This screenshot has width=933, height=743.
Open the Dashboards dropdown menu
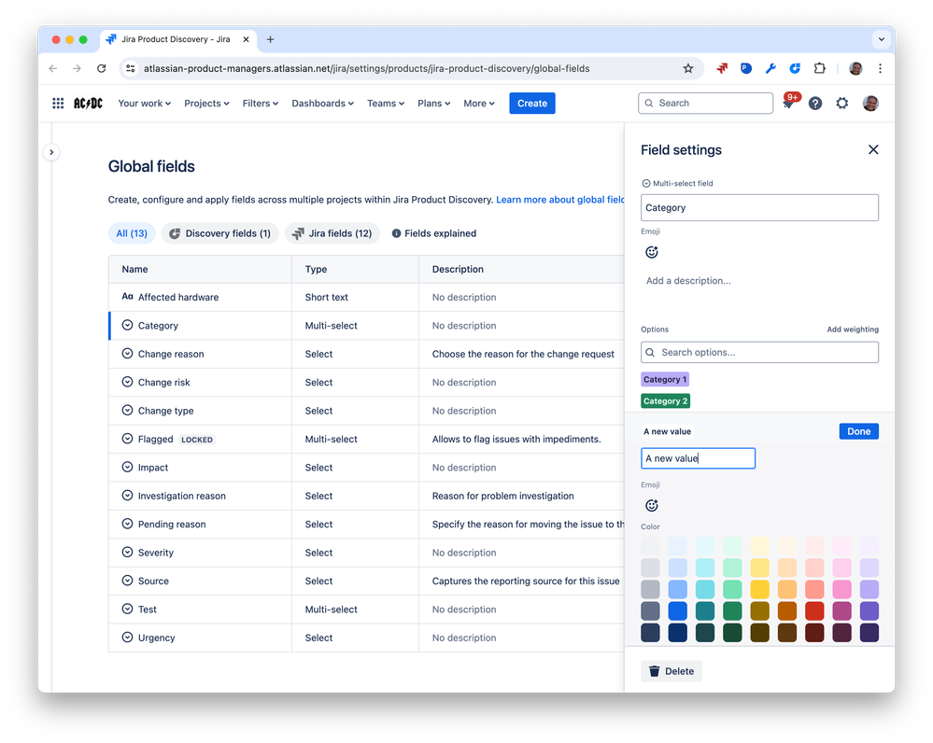coord(322,104)
